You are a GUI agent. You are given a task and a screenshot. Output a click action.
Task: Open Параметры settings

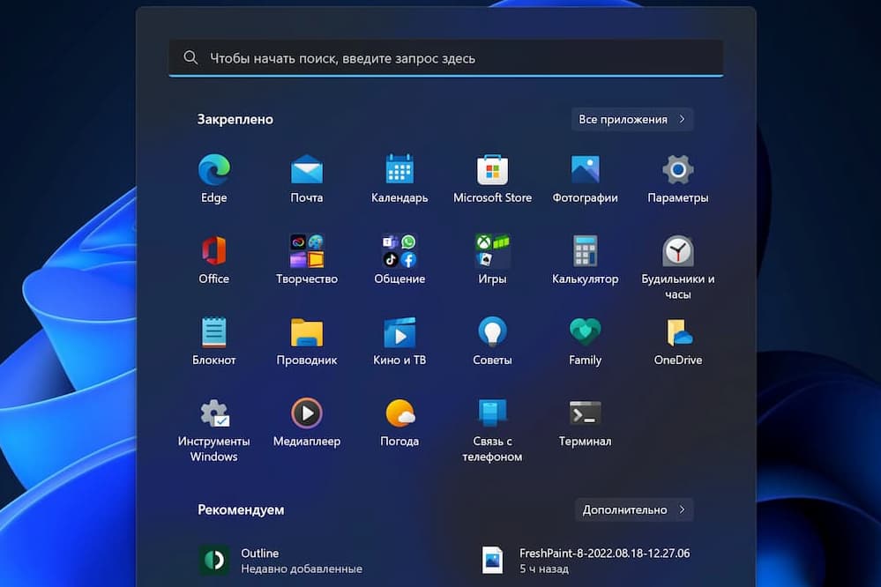677,179
